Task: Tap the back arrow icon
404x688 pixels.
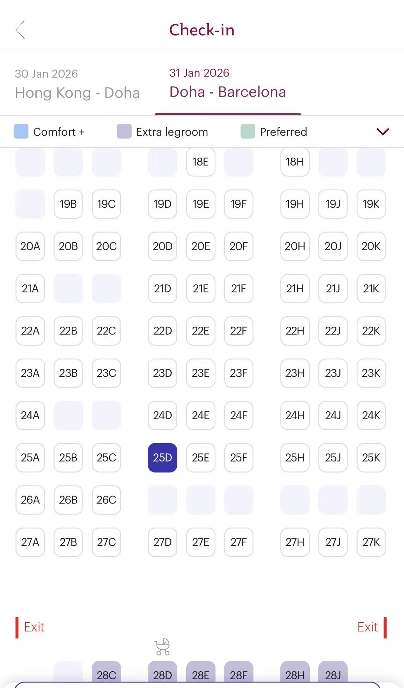Action: (21, 30)
